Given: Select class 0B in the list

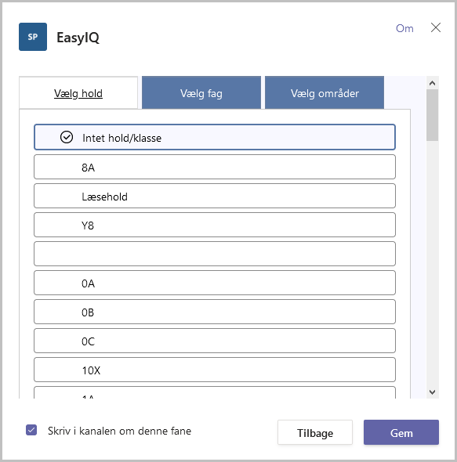Looking at the screenshot, I should 215,312.
